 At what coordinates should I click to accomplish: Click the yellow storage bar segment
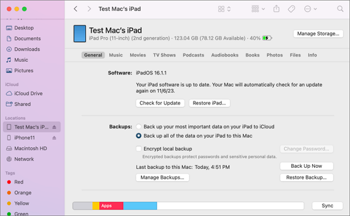point(96,206)
